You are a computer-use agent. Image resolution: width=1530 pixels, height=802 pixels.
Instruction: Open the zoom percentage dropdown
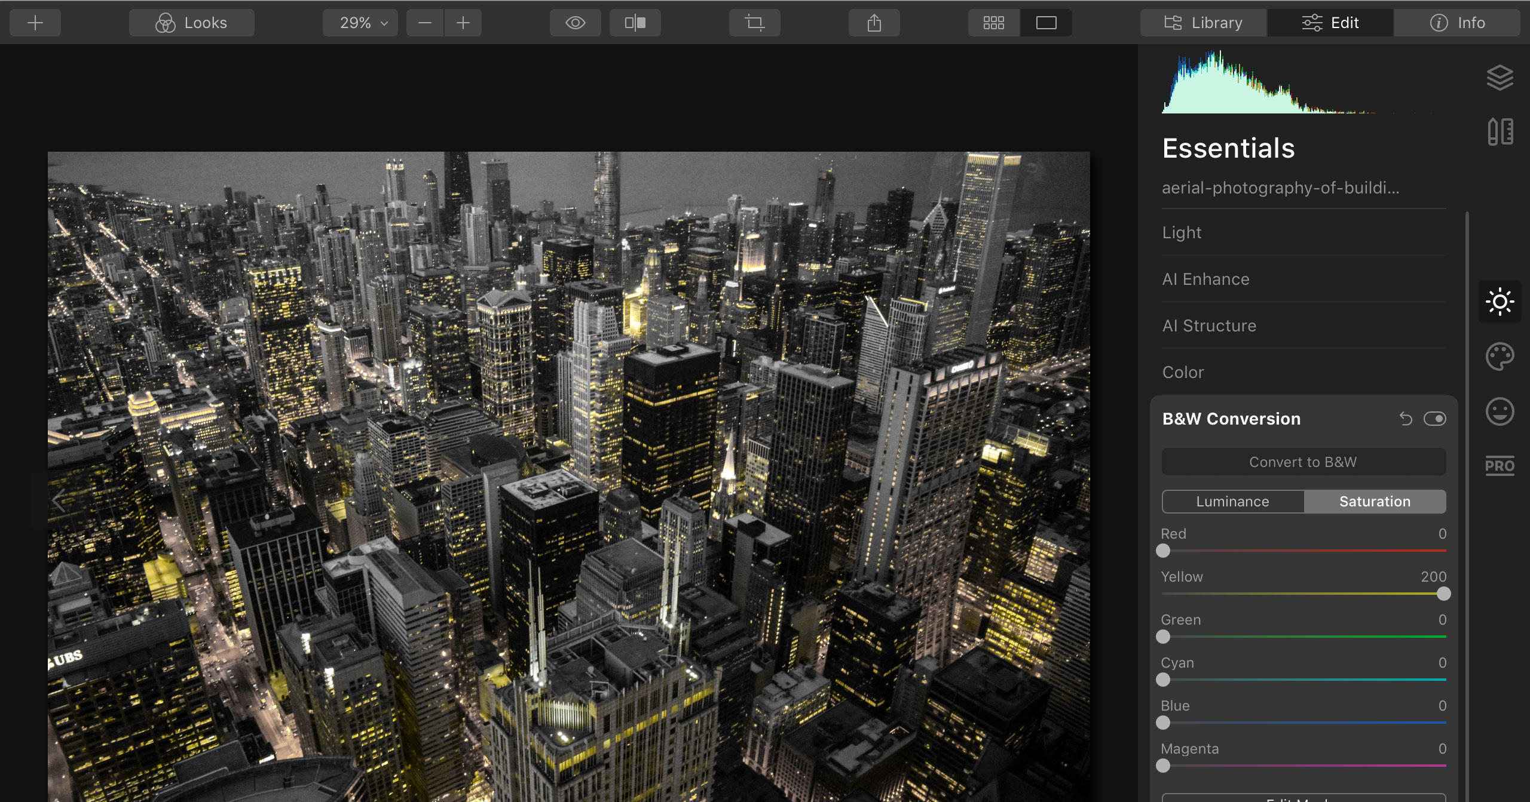pos(359,23)
